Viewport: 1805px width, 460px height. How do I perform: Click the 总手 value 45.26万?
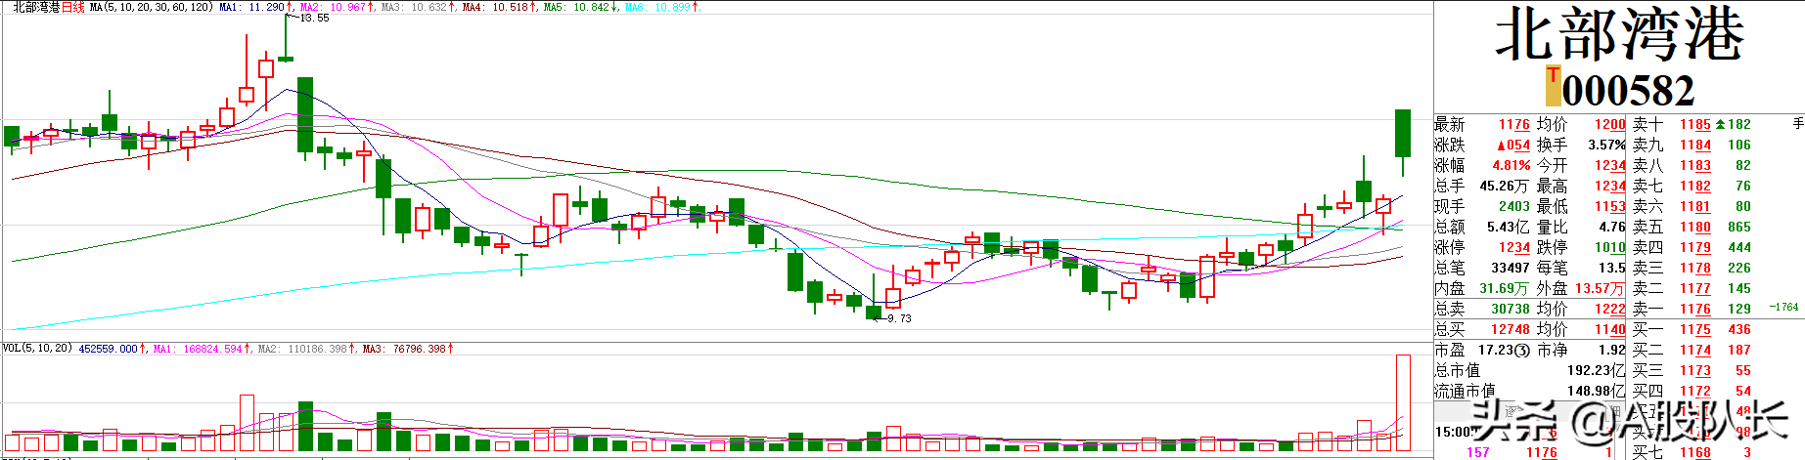pos(1505,186)
